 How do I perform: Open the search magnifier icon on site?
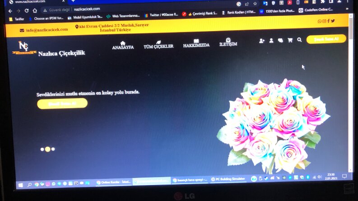(x=299, y=40)
